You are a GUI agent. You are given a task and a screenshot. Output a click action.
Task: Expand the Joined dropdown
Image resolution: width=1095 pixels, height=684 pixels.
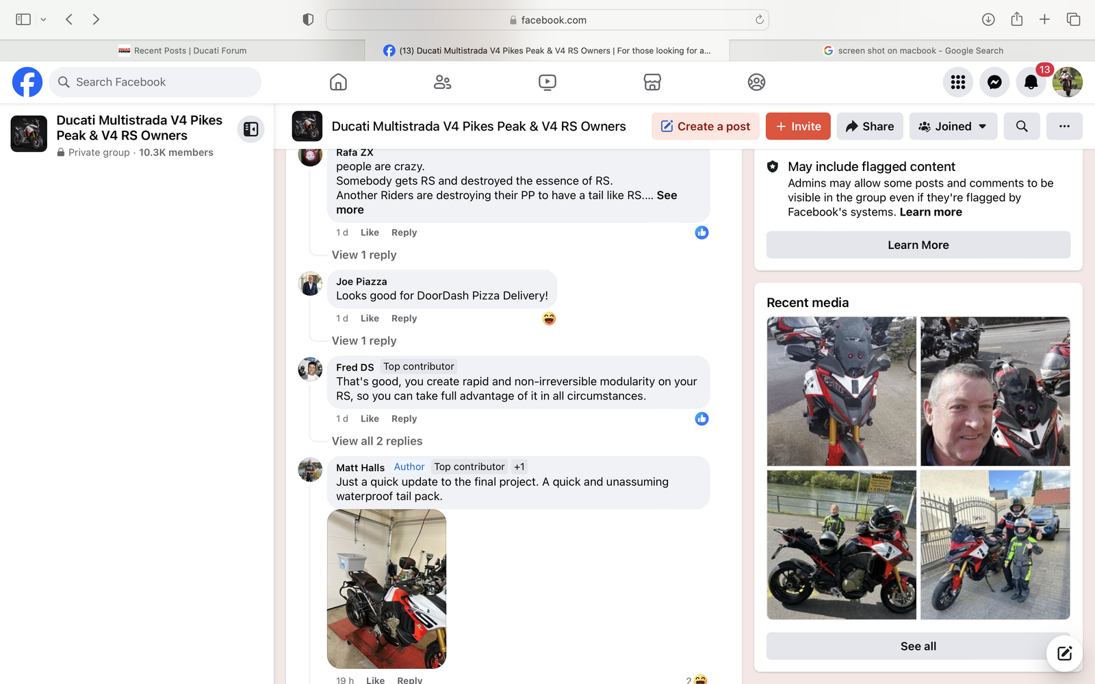(953, 127)
